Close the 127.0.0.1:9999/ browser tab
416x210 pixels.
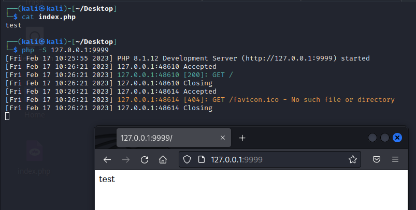pos(223,138)
